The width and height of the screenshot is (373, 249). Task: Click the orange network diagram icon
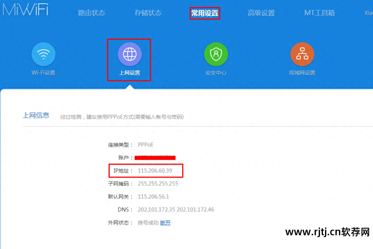click(302, 54)
